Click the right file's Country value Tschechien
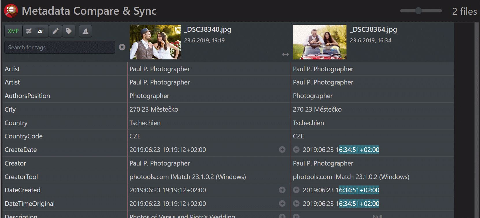The height and width of the screenshot is (218, 480). coord(308,123)
